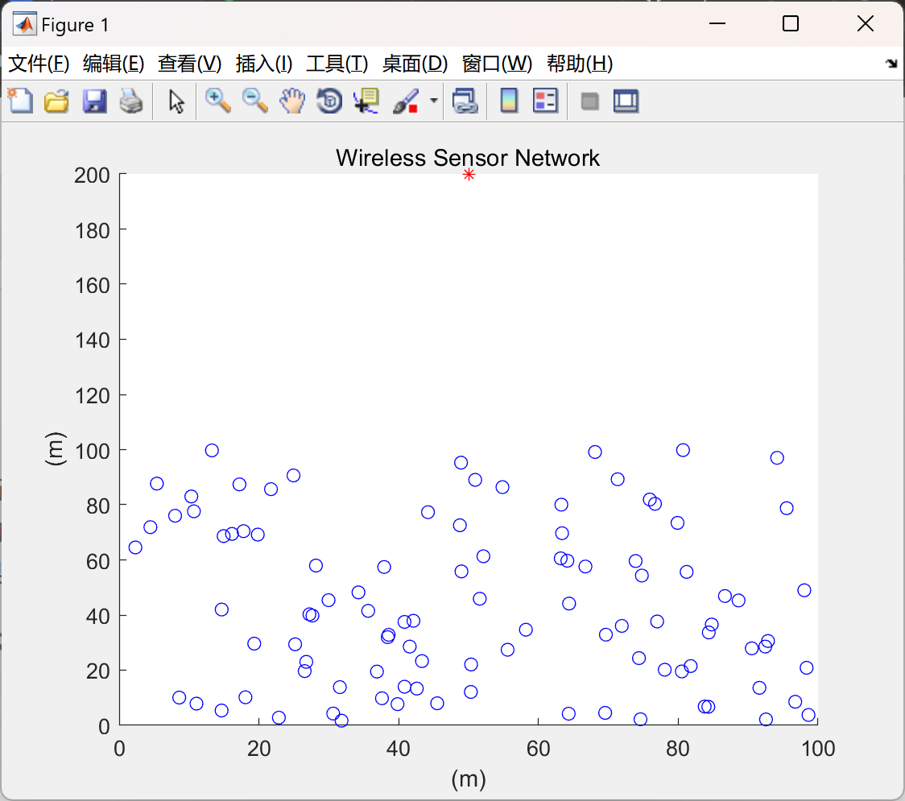Insert a legend using the toolbar icon
The height and width of the screenshot is (801, 905).
point(545,101)
